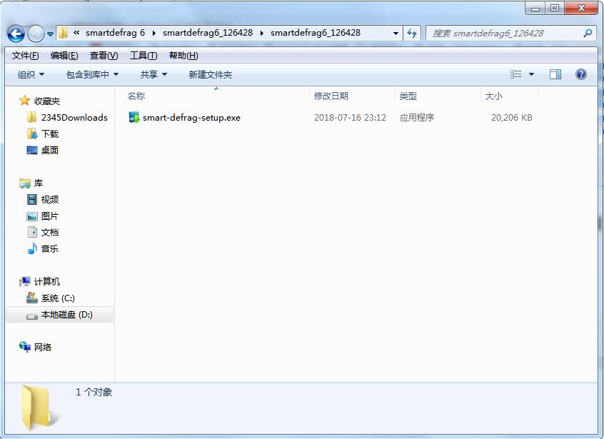This screenshot has height=439, width=604.
Task: Click the grayed Forward navigation arrow
Action: click(36, 34)
